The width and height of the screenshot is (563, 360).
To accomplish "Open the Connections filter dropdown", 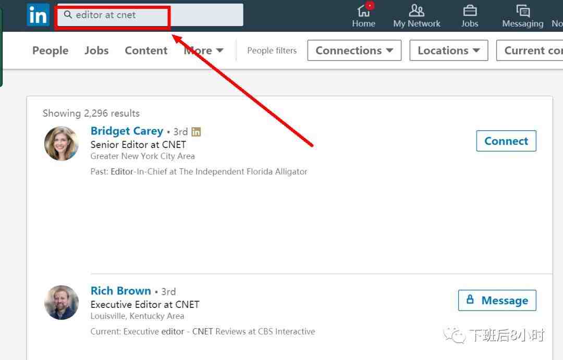I will [x=354, y=50].
